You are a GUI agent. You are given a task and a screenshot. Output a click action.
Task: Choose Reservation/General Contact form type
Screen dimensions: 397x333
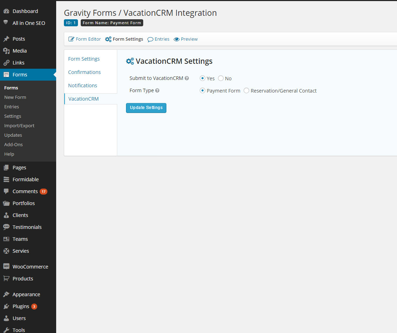[x=246, y=90]
